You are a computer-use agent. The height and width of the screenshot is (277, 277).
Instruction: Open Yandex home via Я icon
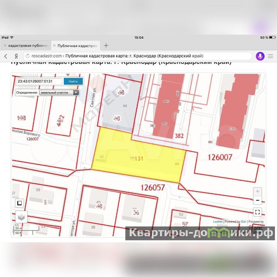pos(16,56)
